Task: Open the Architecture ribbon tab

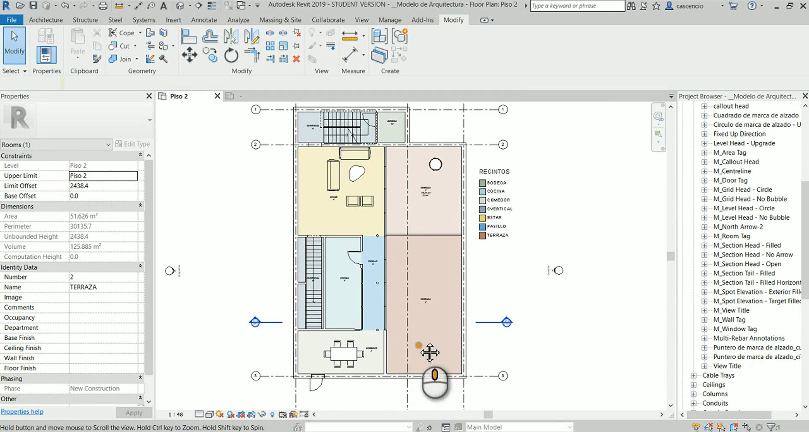Action: click(x=46, y=20)
